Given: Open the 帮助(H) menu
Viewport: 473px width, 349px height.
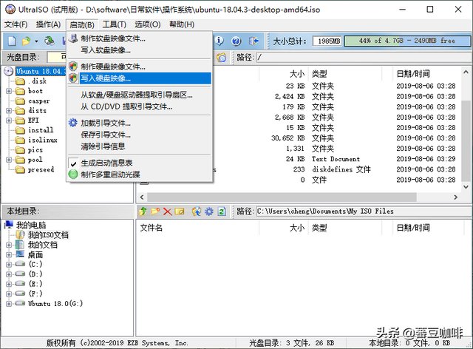Looking at the screenshot, I should 182,24.
